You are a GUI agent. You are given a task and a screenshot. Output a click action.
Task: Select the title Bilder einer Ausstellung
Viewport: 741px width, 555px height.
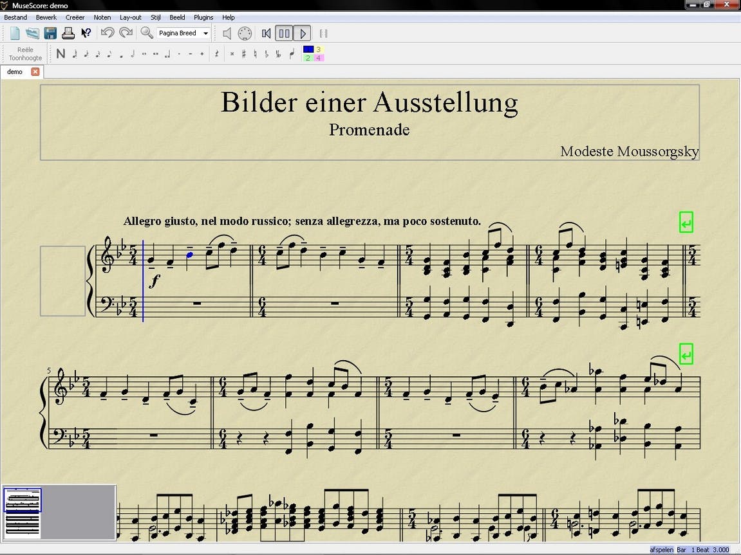pos(369,102)
